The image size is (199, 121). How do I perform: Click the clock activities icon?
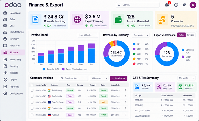point(176,5)
